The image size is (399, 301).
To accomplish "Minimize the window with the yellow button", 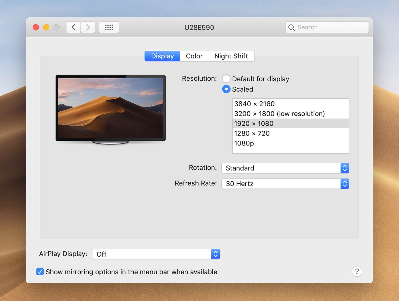I will click(x=46, y=27).
